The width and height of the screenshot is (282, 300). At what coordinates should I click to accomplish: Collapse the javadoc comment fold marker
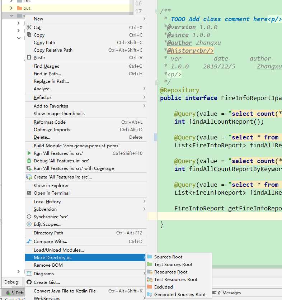click(157, 11)
